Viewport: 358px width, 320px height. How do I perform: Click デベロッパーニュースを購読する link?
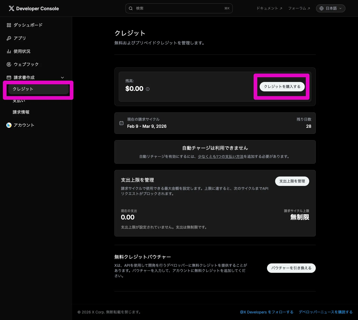(x=326, y=312)
